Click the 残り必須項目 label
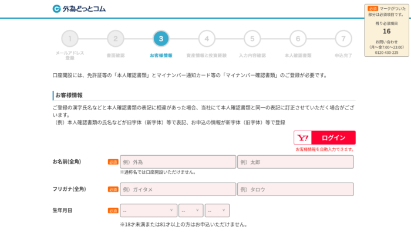 386,23
